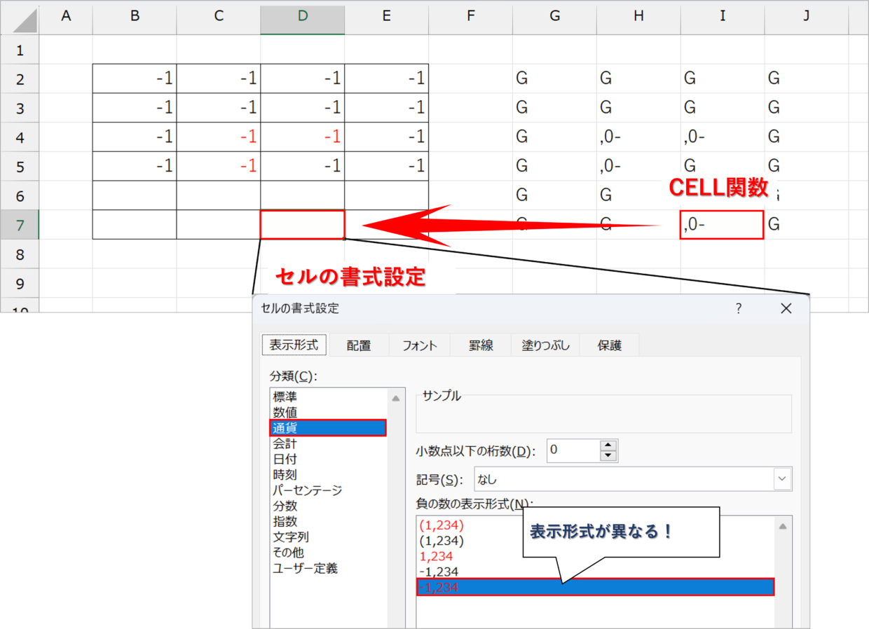Viewport: 869px width, 629px height.
Task: Select column G header
Action: pyautogui.click(x=555, y=16)
